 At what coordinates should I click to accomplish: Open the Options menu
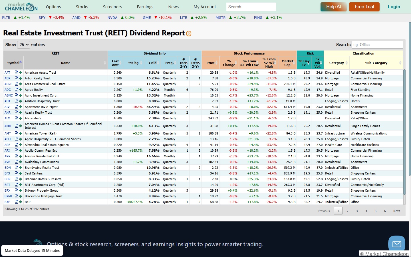pyautogui.click(x=53, y=7)
